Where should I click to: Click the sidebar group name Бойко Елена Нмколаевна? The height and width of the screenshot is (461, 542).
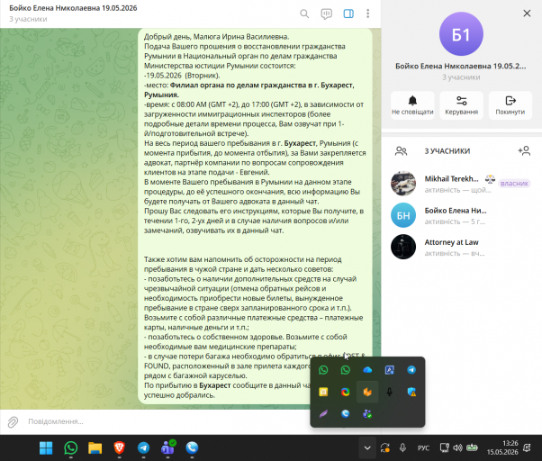tap(461, 67)
